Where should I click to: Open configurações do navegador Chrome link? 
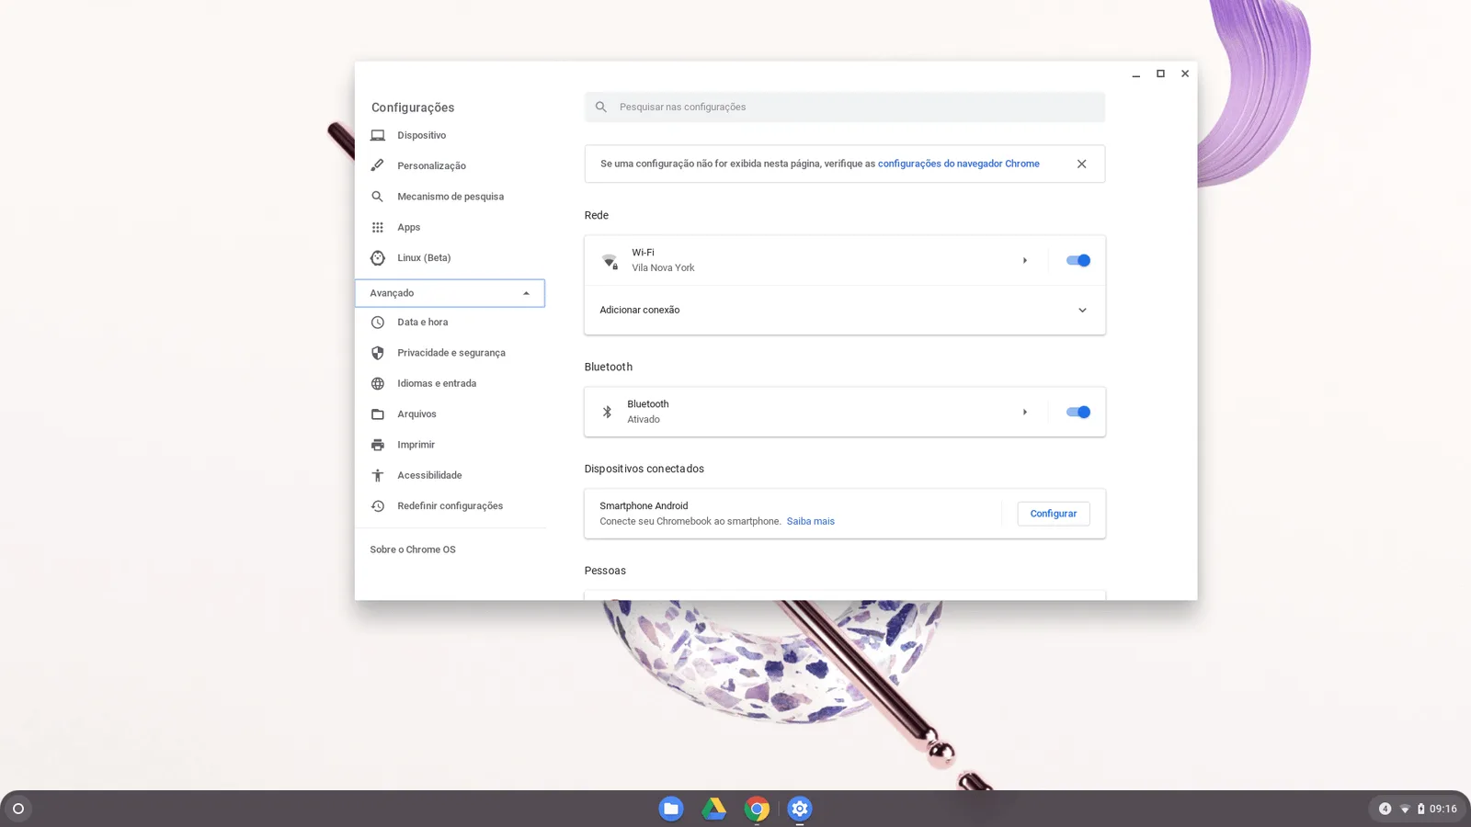point(958,164)
